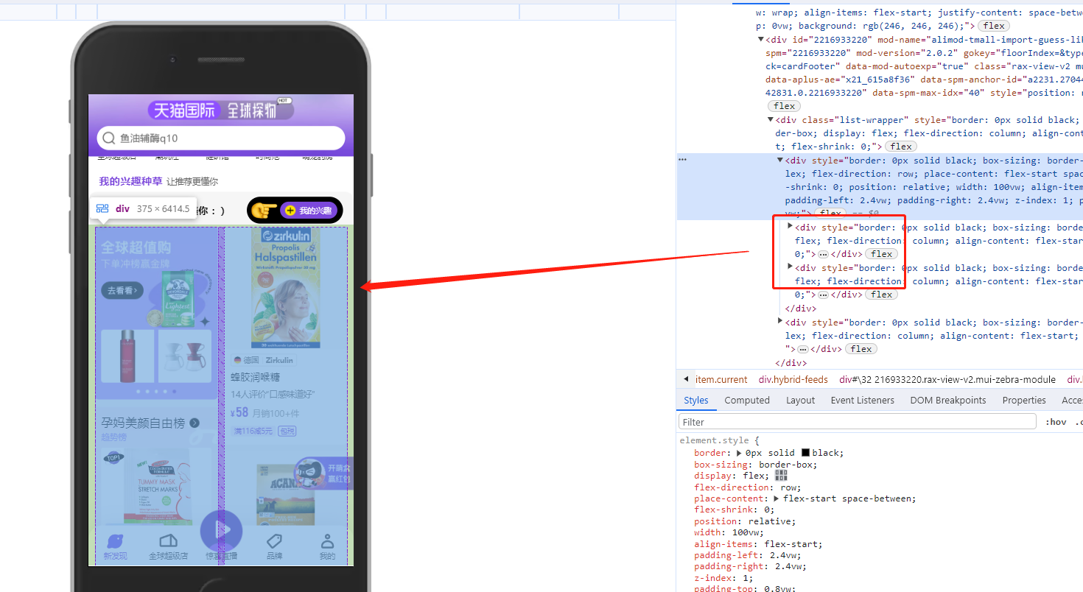The width and height of the screenshot is (1083, 592).
Task: Select the div.hybrid-feeds breadcrumb
Action: click(x=793, y=380)
